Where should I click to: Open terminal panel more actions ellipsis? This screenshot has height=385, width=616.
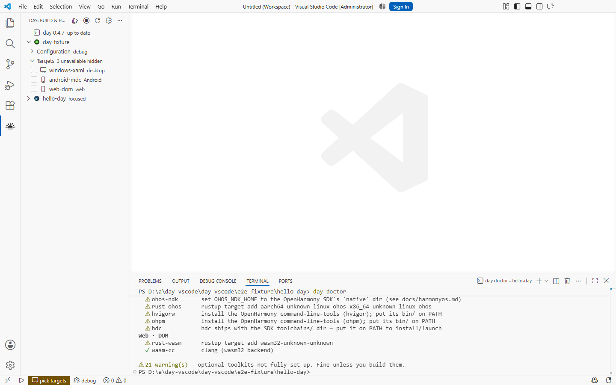click(x=578, y=281)
